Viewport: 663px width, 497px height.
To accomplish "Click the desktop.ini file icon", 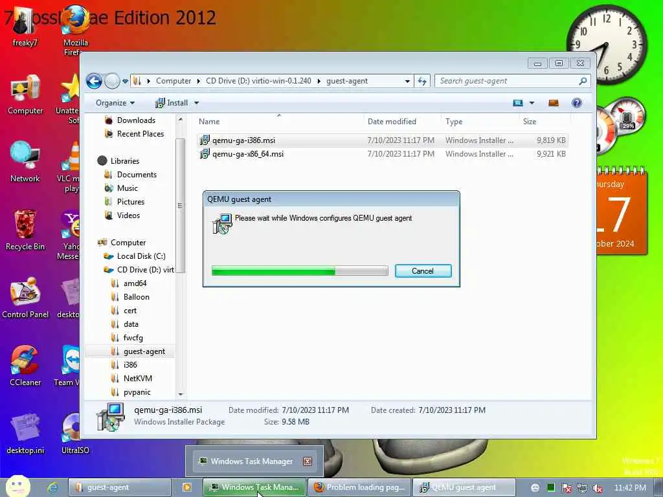I will click(x=25, y=434).
